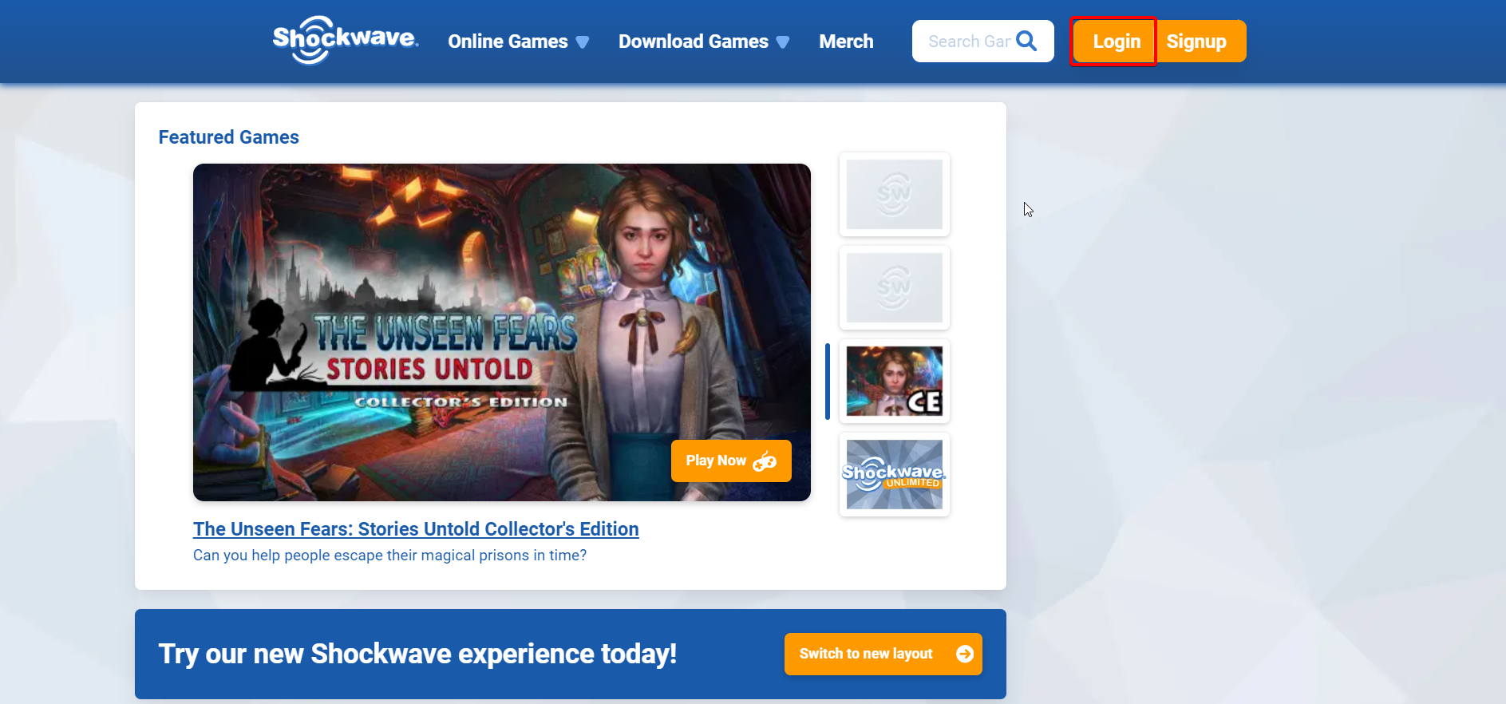Click Switch to new layout button

[883, 654]
